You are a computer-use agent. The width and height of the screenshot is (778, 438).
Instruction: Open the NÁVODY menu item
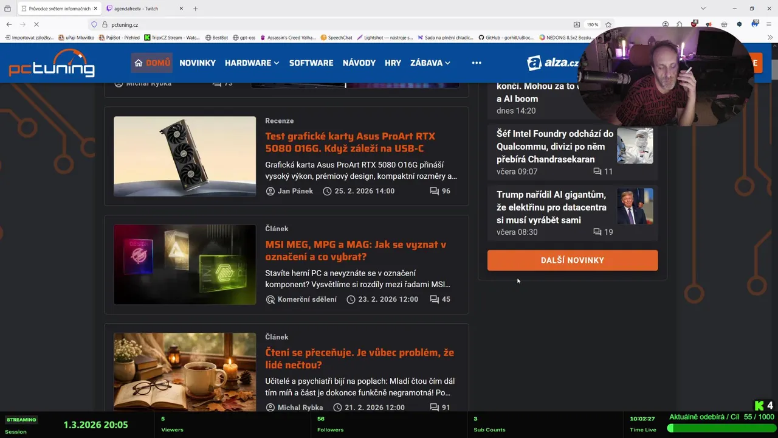tap(359, 63)
